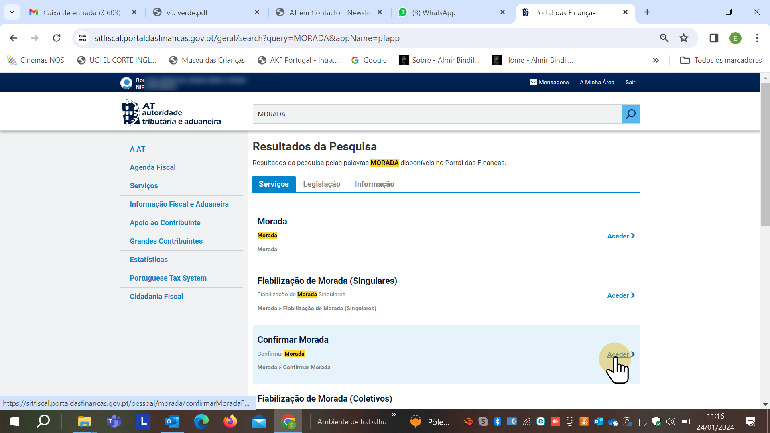Image resolution: width=770 pixels, height=433 pixels.
Task: Click the site information icon in address bar
Action: (82, 38)
